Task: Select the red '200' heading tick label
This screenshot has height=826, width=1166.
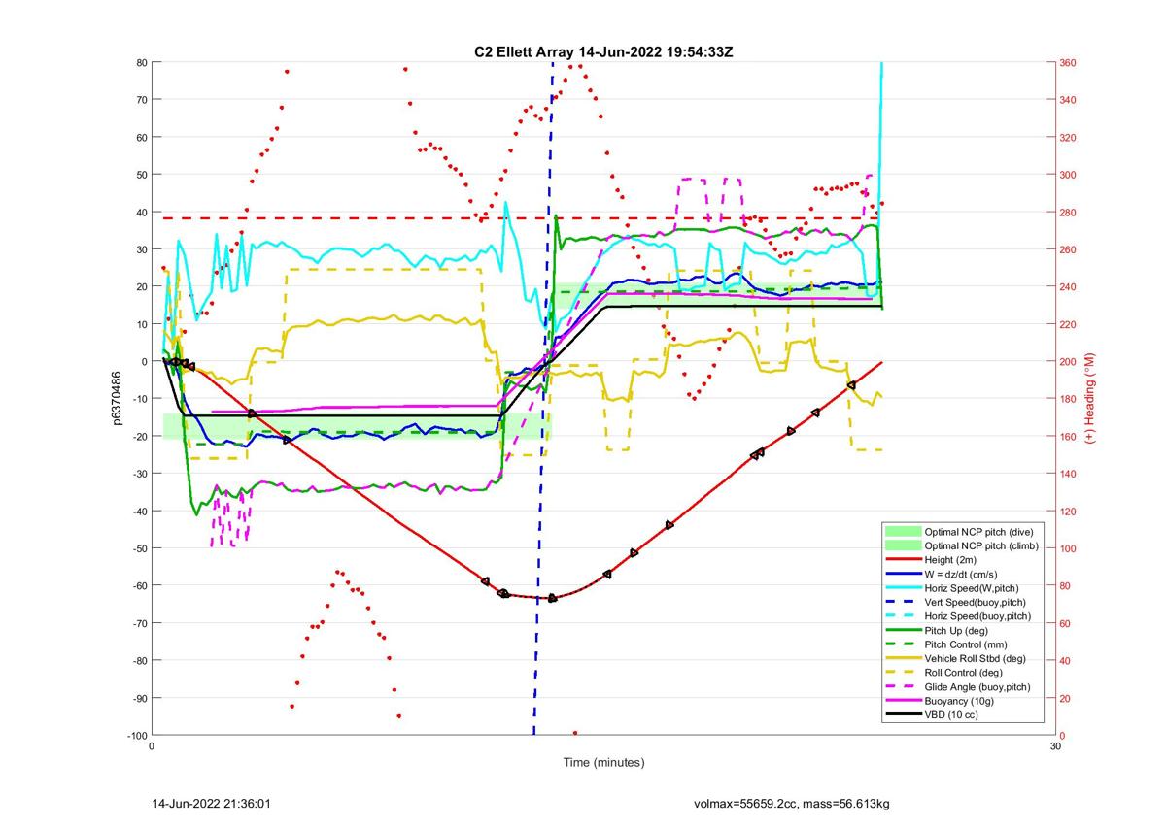Action: [1070, 362]
